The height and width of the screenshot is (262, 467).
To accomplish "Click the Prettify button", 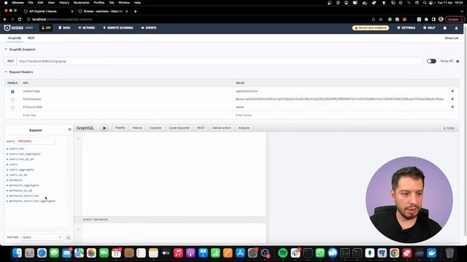I will (120, 128).
